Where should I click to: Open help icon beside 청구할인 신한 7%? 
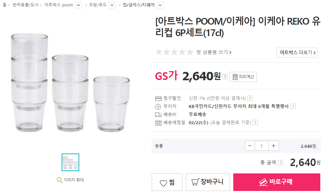point(250,98)
